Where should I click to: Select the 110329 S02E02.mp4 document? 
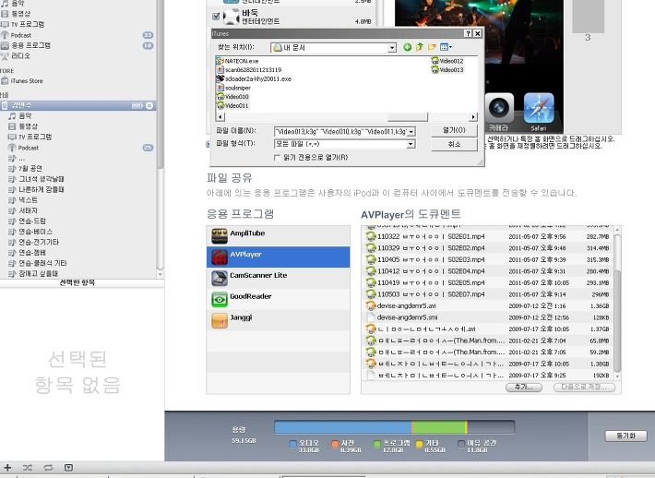[x=487, y=248]
